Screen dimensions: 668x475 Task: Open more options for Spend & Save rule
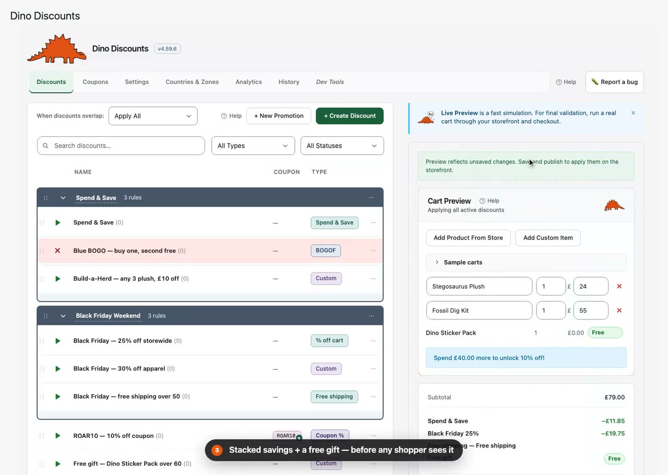tap(373, 223)
